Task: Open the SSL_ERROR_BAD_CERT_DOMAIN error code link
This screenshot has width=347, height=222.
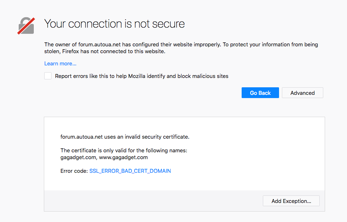Action: [x=130, y=171]
